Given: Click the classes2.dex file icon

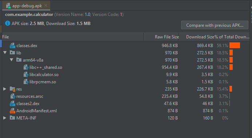Looking at the screenshot, I should pyautogui.click(x=12, y=104).
